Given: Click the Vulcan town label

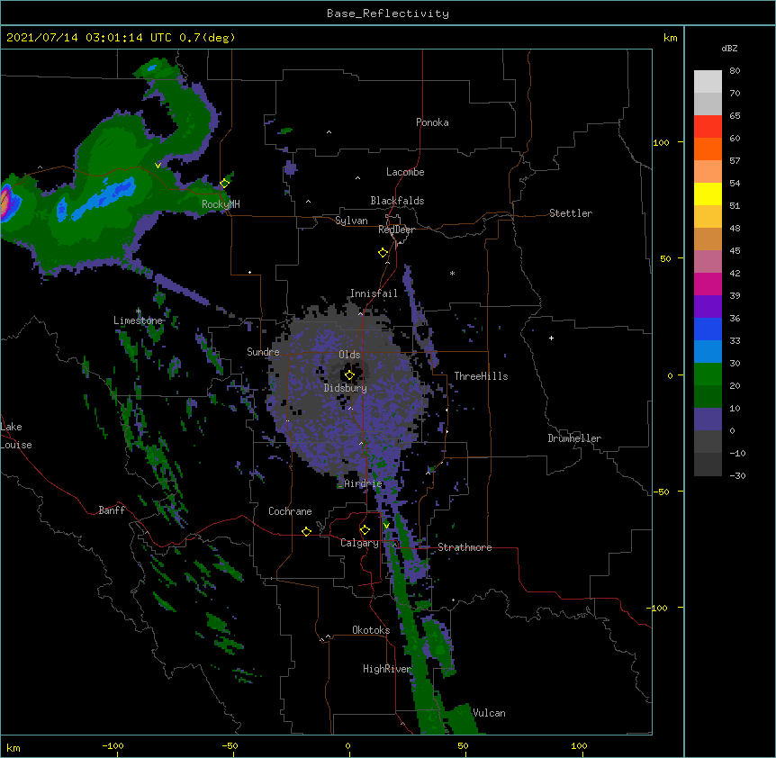Looking at the screenshot, I should [x=489, y=713].
